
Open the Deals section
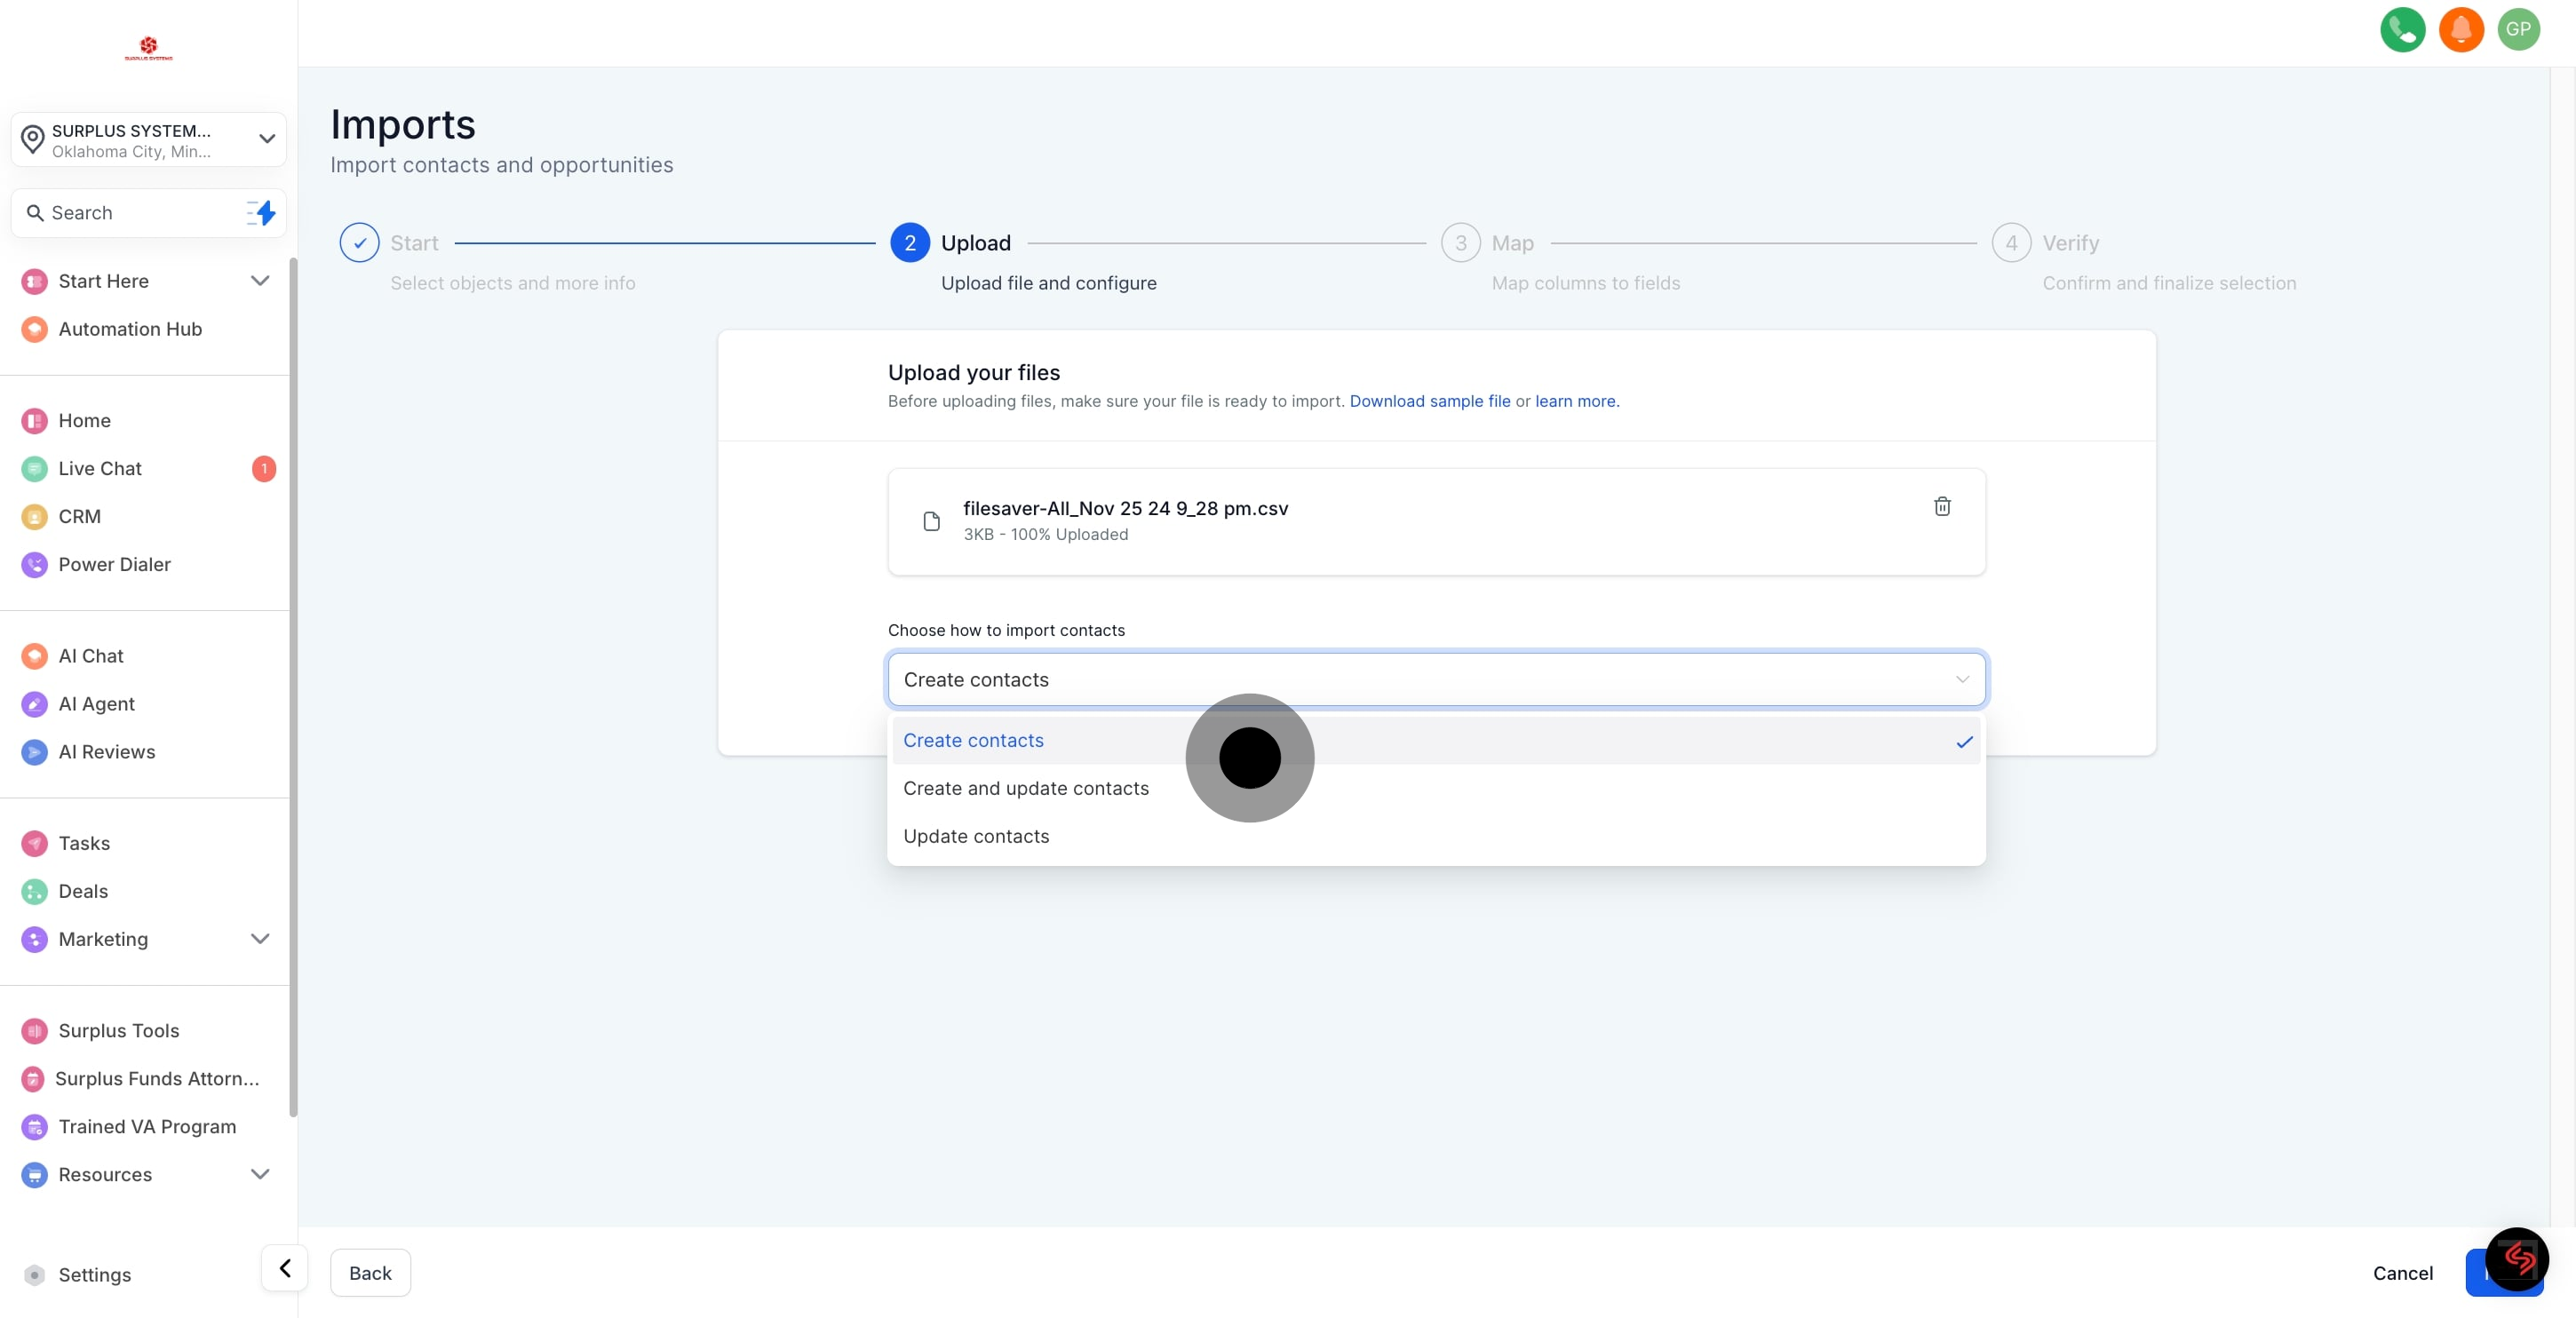click(x=82, y=891)
